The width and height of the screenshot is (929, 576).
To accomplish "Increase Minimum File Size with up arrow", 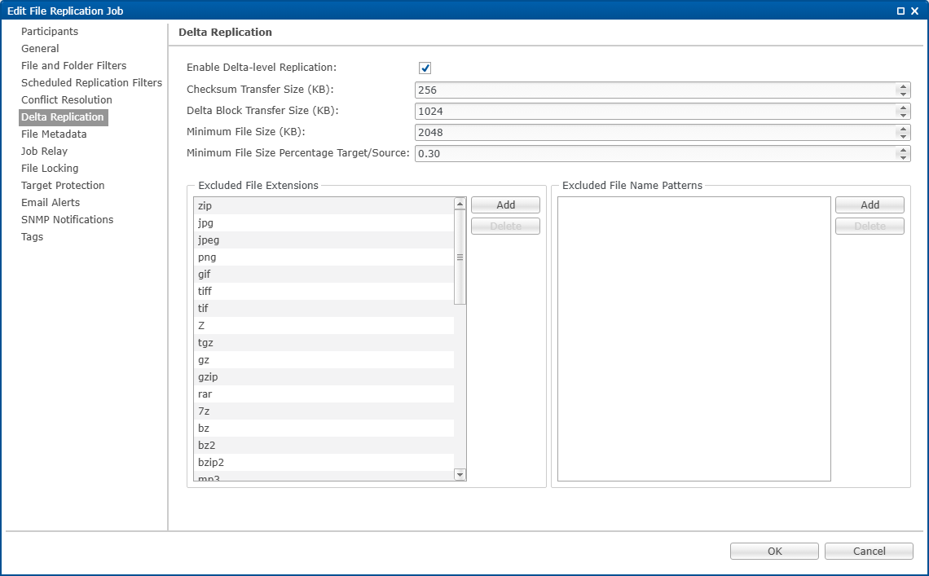I will click(902, 129).
